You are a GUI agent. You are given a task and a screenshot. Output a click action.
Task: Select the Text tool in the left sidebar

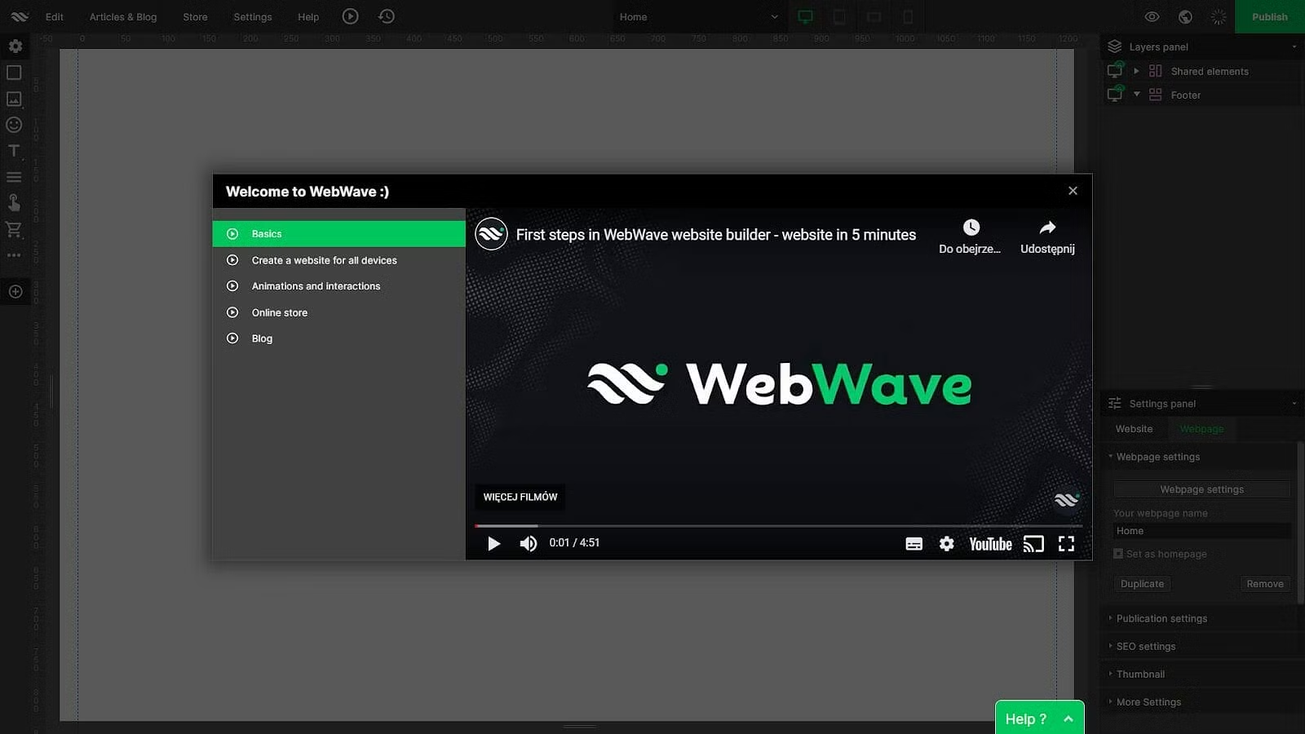[14, 151]
